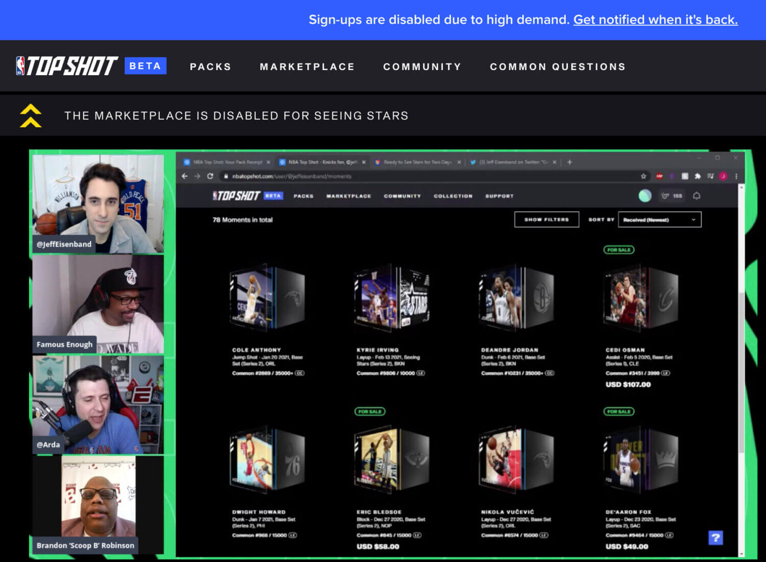Open the Eric Bledsoe moment card image
Viewport: 766px width, 562px height.
(392, 459)
